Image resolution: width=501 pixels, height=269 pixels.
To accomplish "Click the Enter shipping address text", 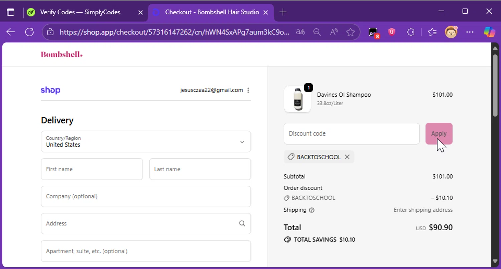I will (423, 210).
